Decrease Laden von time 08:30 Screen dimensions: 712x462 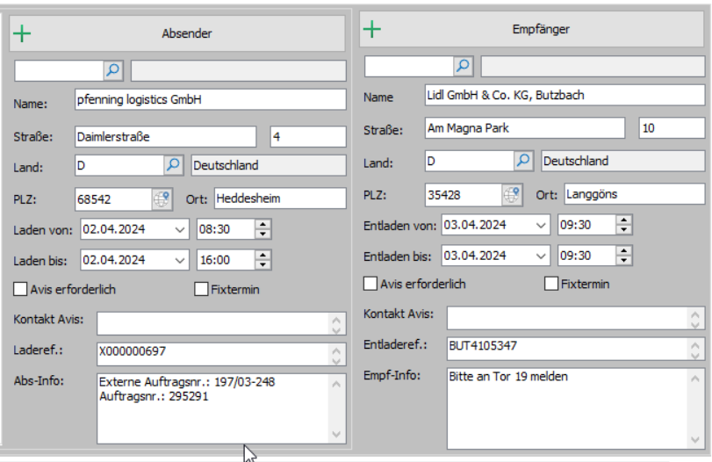263,234
